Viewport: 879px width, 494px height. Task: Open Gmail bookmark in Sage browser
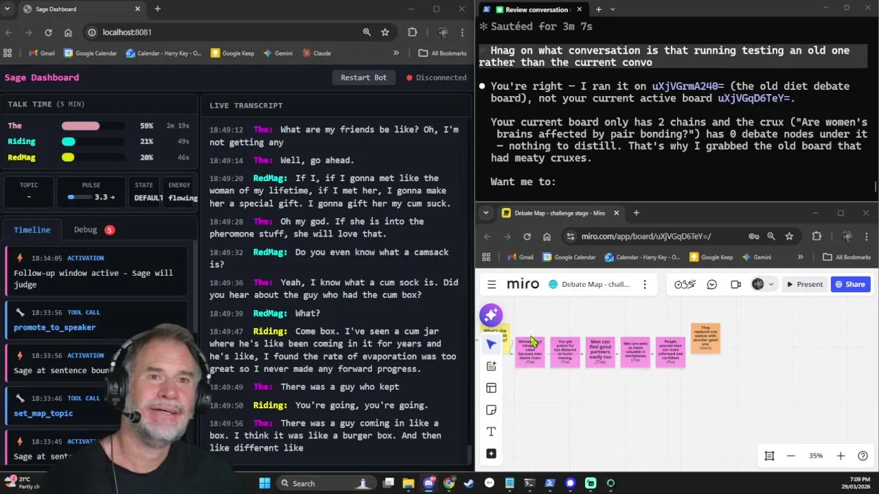pyautogui.click(x=41, y=53)
